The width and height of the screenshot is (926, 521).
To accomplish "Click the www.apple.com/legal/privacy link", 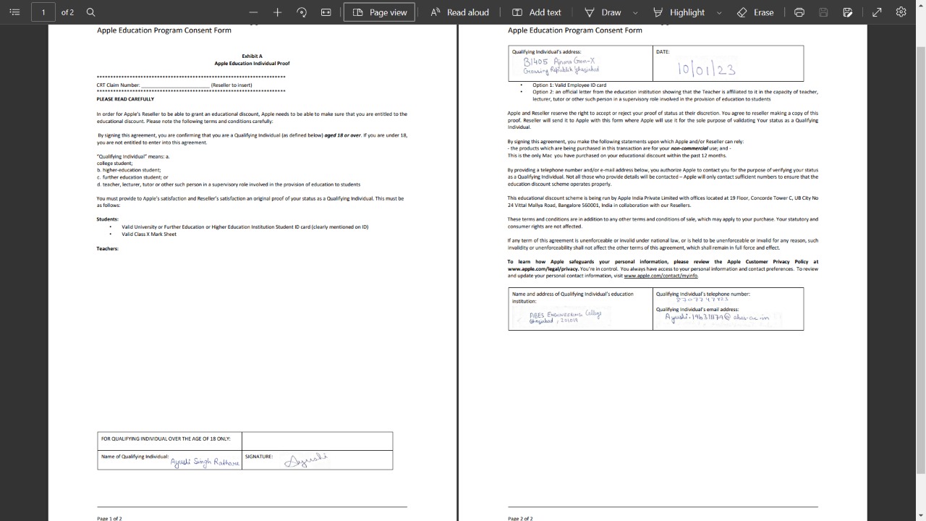I will 543,269.
